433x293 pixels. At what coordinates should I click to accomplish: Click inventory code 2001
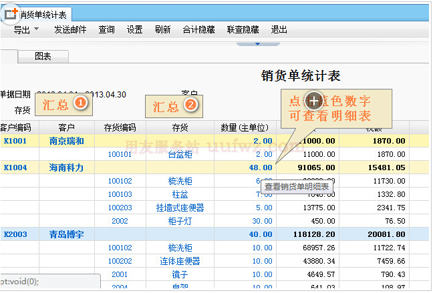120,274
